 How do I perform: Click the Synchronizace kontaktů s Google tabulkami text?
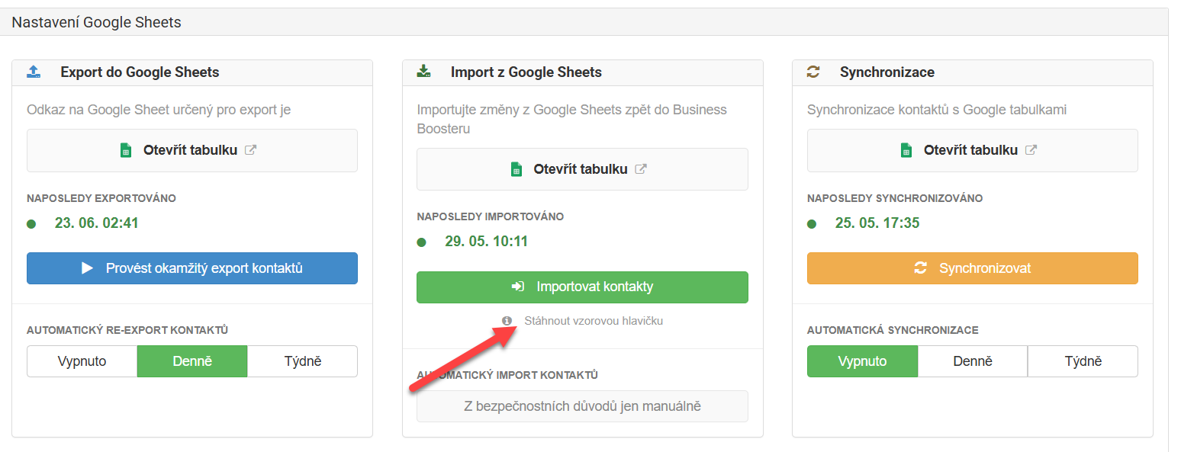click(x=937, y=110)
